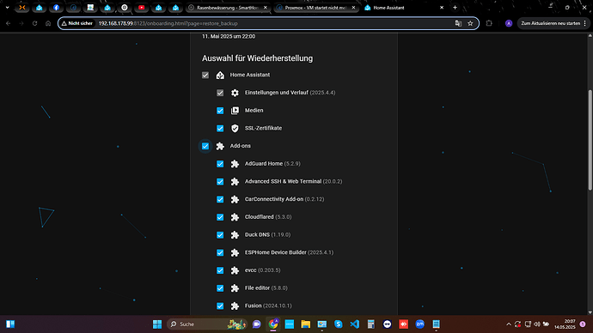The height and width of the screenshot is (333, 593).
Task: Reload the page with the refresh icon
Action: (34, 23)
